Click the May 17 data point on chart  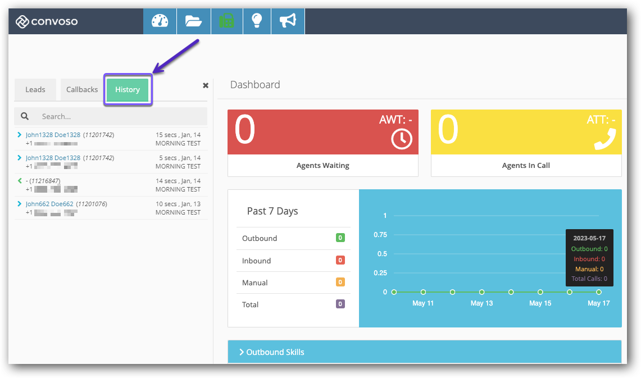pyautogui.click(x=599, y=292)
